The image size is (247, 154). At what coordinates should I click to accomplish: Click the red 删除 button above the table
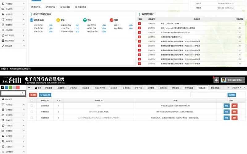(33, 95)
